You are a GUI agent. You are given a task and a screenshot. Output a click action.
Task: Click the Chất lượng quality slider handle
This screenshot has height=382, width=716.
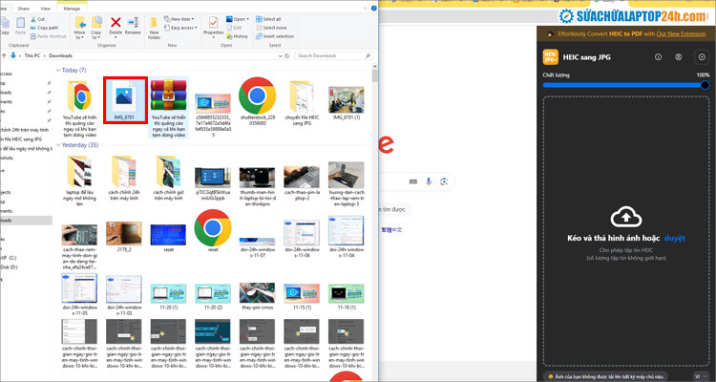point(705,84)
